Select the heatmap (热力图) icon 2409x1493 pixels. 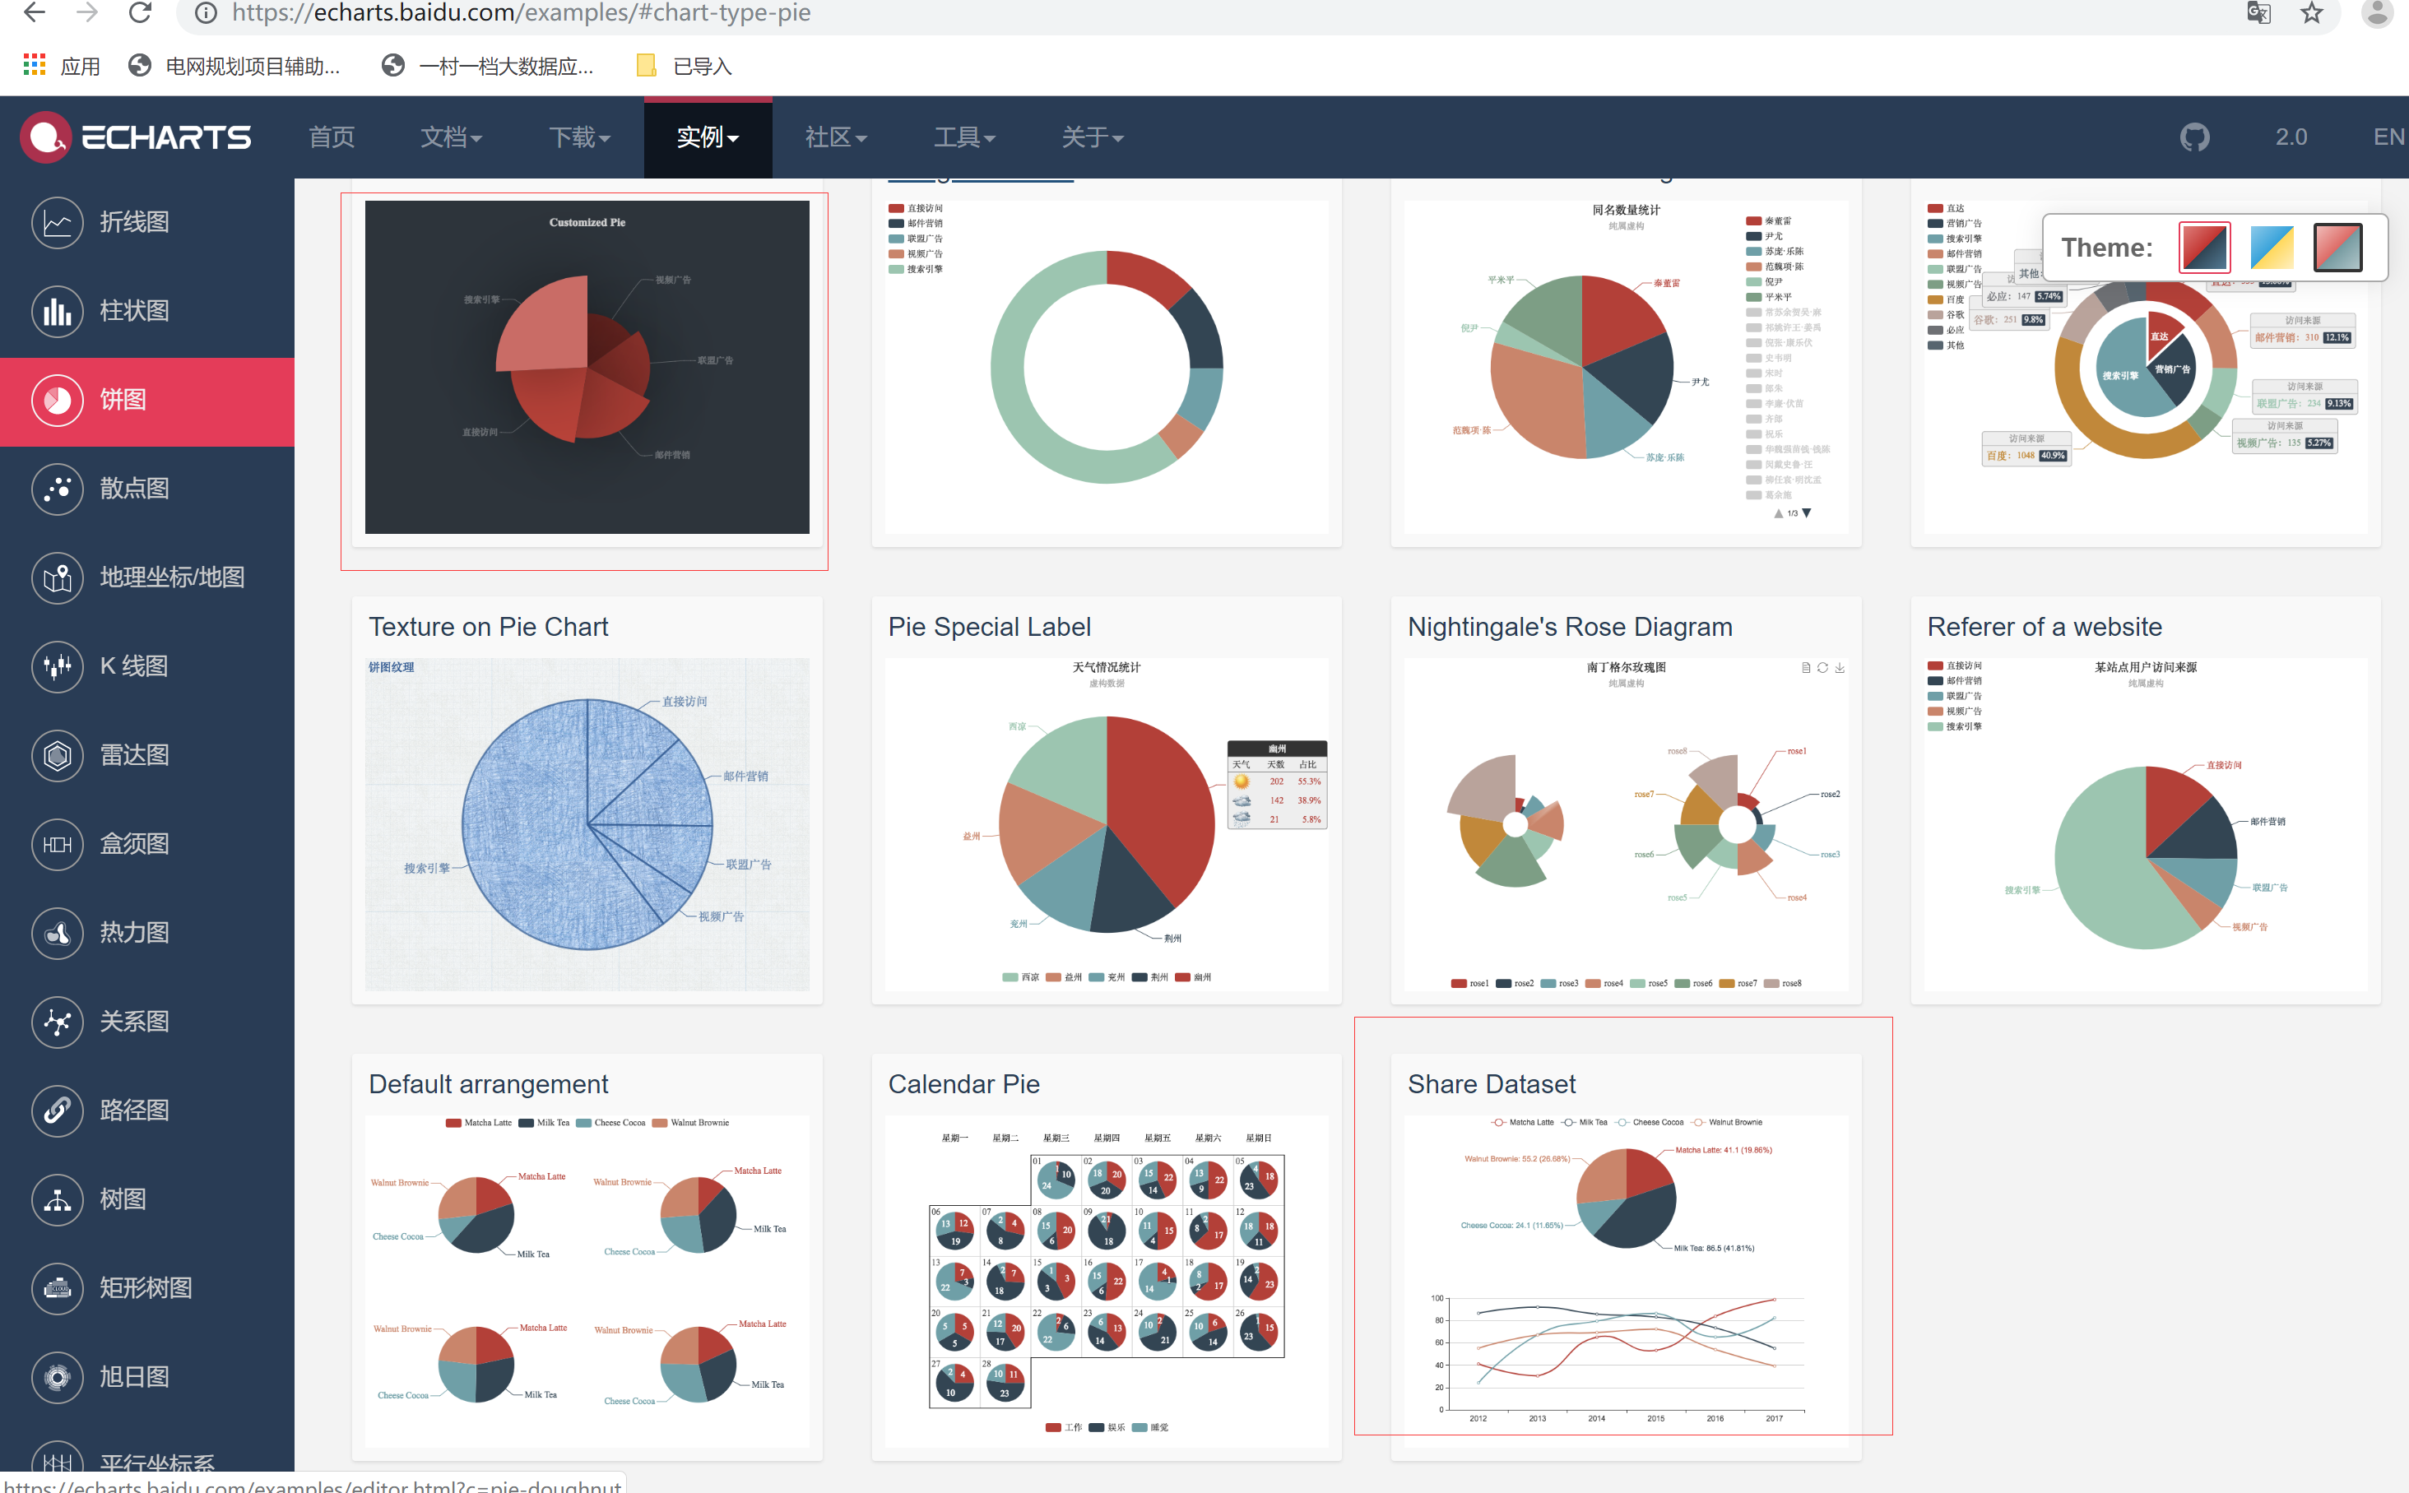pos(58,933)
